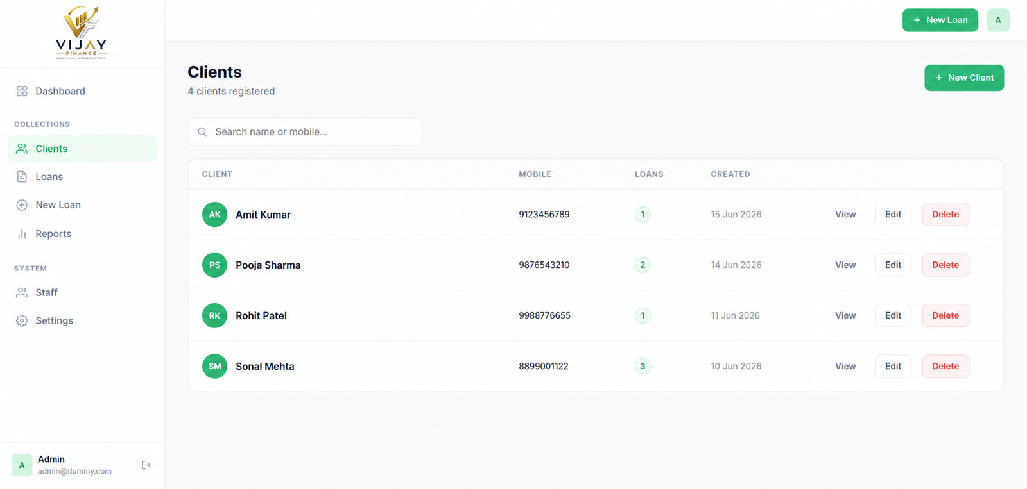
Task: Click the 11 Jun 2026 created date
Action: coord(735,315)
